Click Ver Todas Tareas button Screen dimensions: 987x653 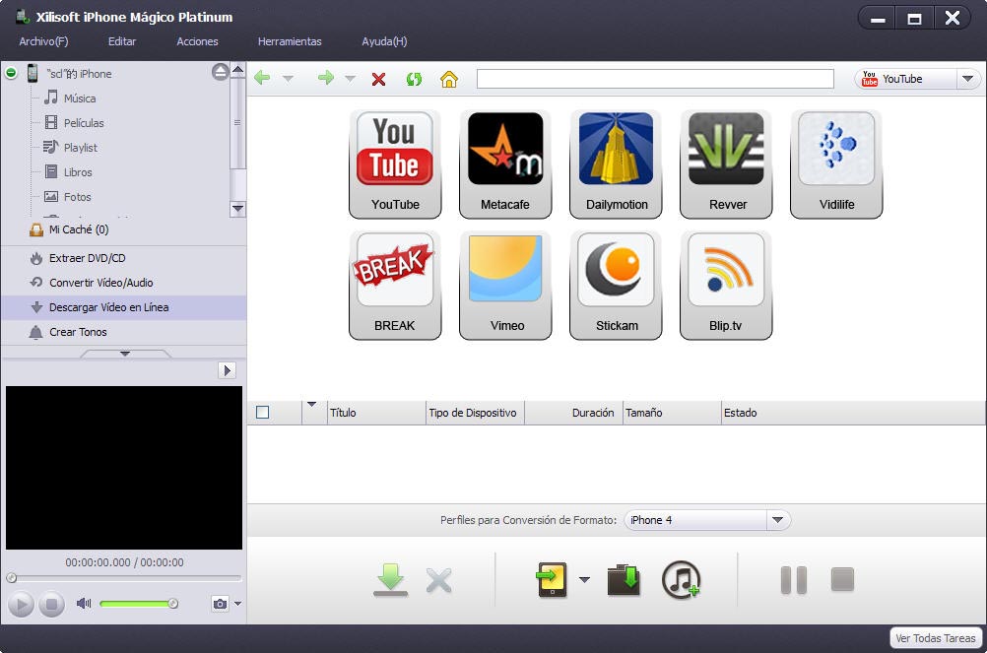(x=936, y=638)
